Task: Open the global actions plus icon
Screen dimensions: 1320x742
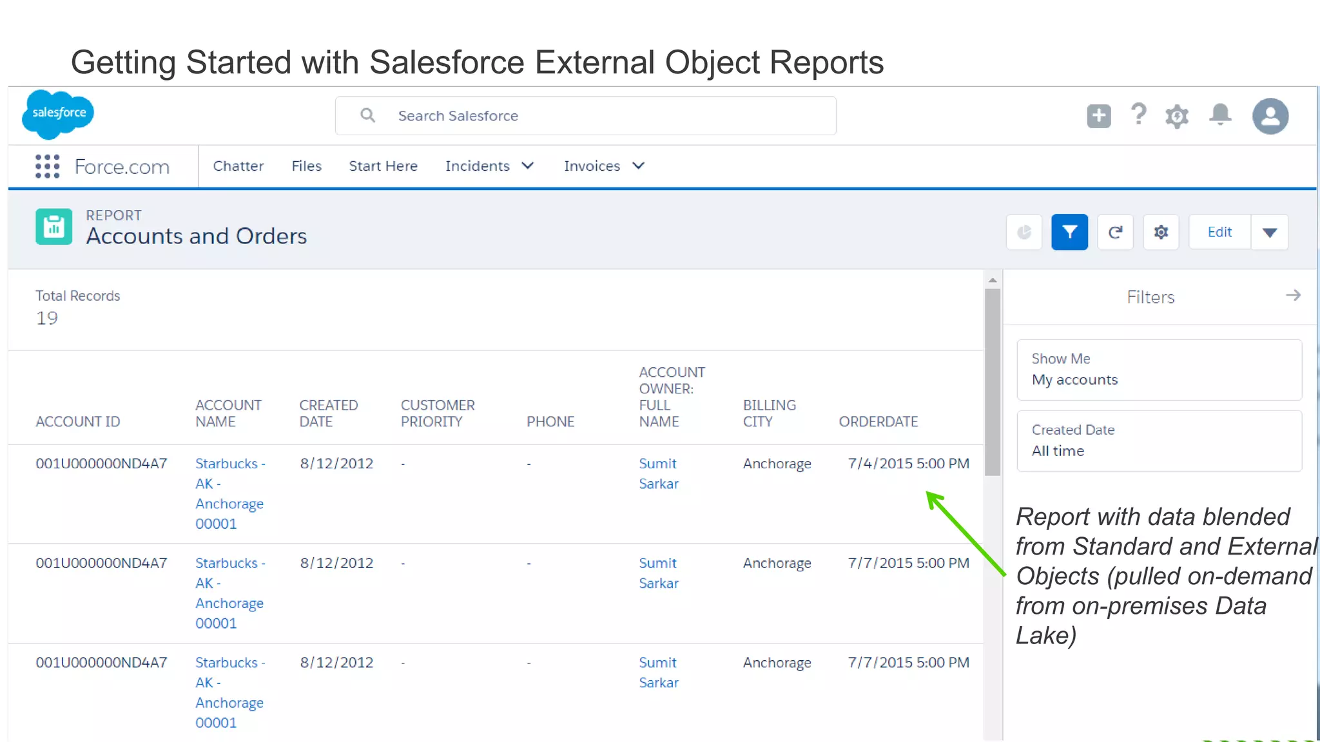Action: click(1098, 116)
